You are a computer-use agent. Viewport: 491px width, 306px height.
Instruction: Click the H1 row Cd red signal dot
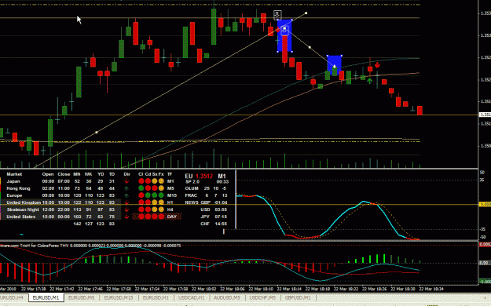coord(148,202)
